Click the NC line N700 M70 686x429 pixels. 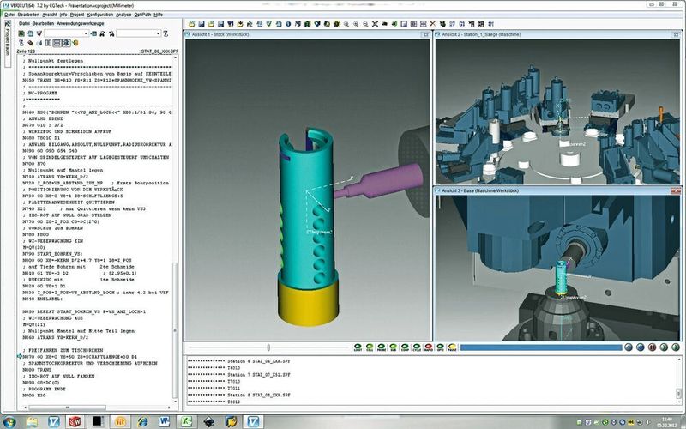34,163
